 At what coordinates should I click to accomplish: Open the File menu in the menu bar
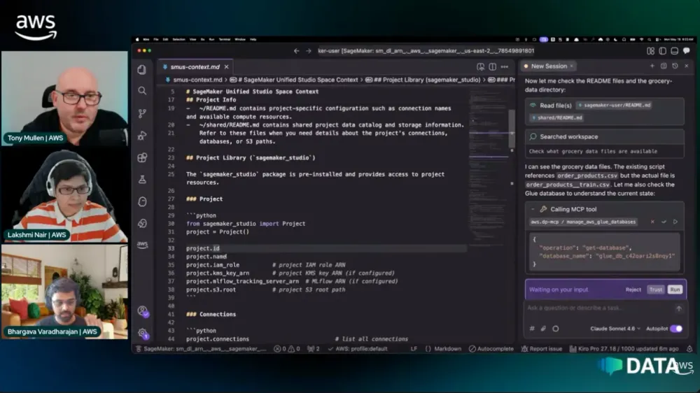[156, 39]
